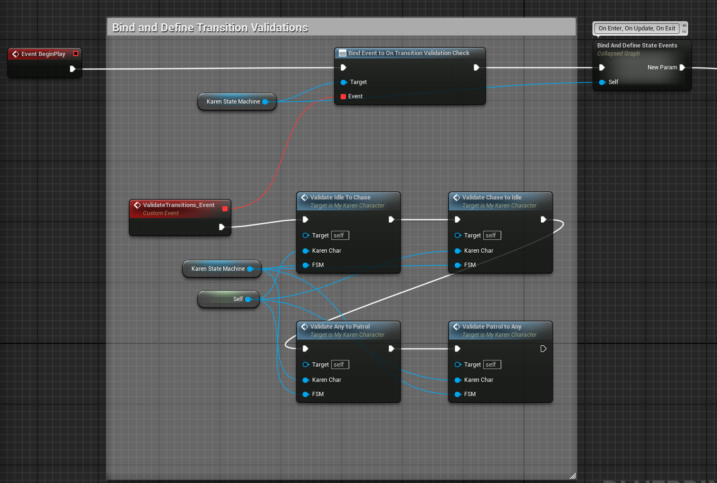Click the Validate Idle To Chase function icon
The image size is (717, 483).
305,197
